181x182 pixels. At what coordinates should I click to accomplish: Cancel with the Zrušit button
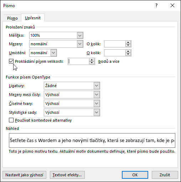(165, 175)
